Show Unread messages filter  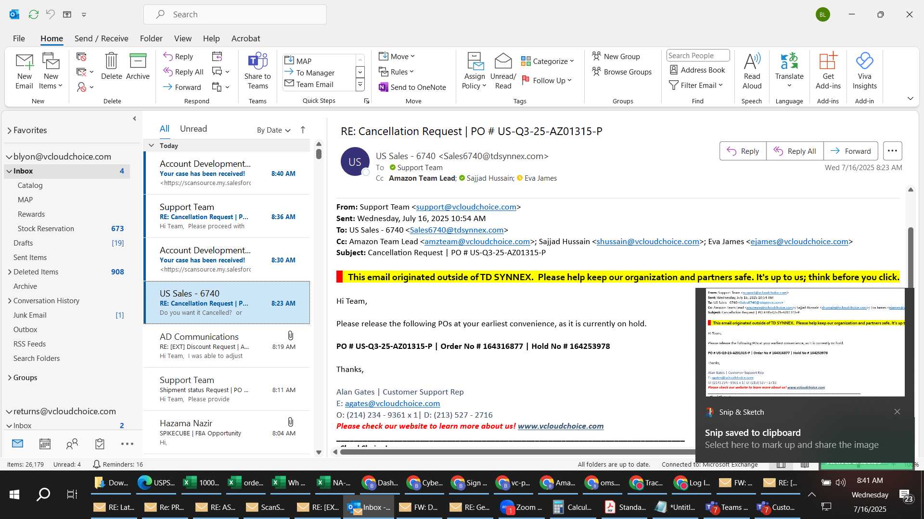tap(193, 129)
